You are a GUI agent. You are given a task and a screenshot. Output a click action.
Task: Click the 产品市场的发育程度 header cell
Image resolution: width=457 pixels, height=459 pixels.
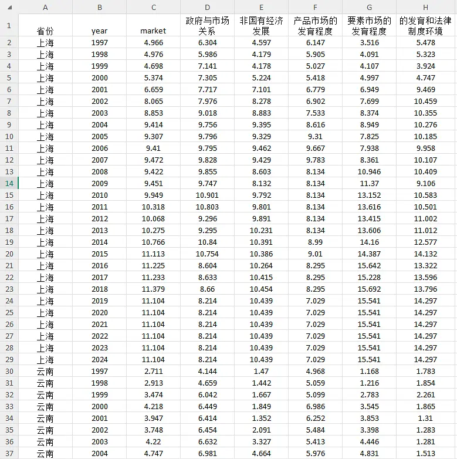coord(315,25)
